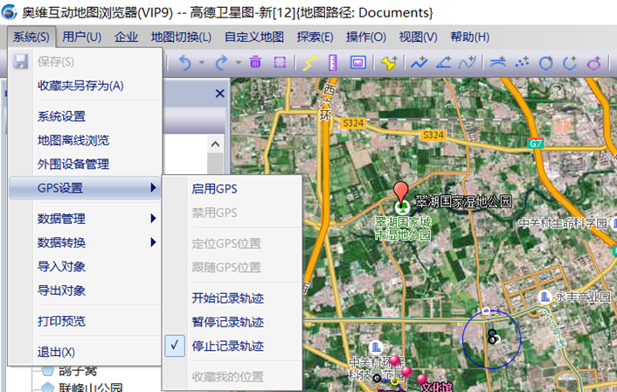Select the ruler measurement tool
Screen dimensions: 617x392
coord(333,62)
